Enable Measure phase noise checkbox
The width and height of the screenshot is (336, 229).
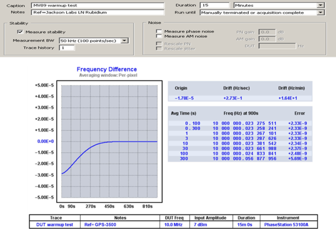point(159,32)
